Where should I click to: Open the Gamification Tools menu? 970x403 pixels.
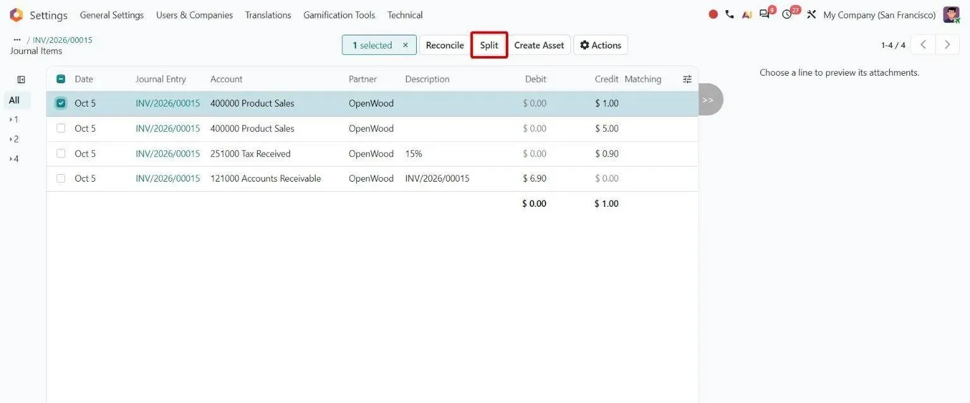click(339, 15)
